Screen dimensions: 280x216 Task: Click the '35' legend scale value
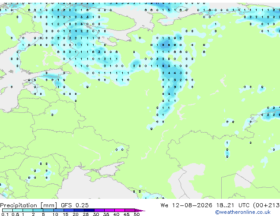106,214
